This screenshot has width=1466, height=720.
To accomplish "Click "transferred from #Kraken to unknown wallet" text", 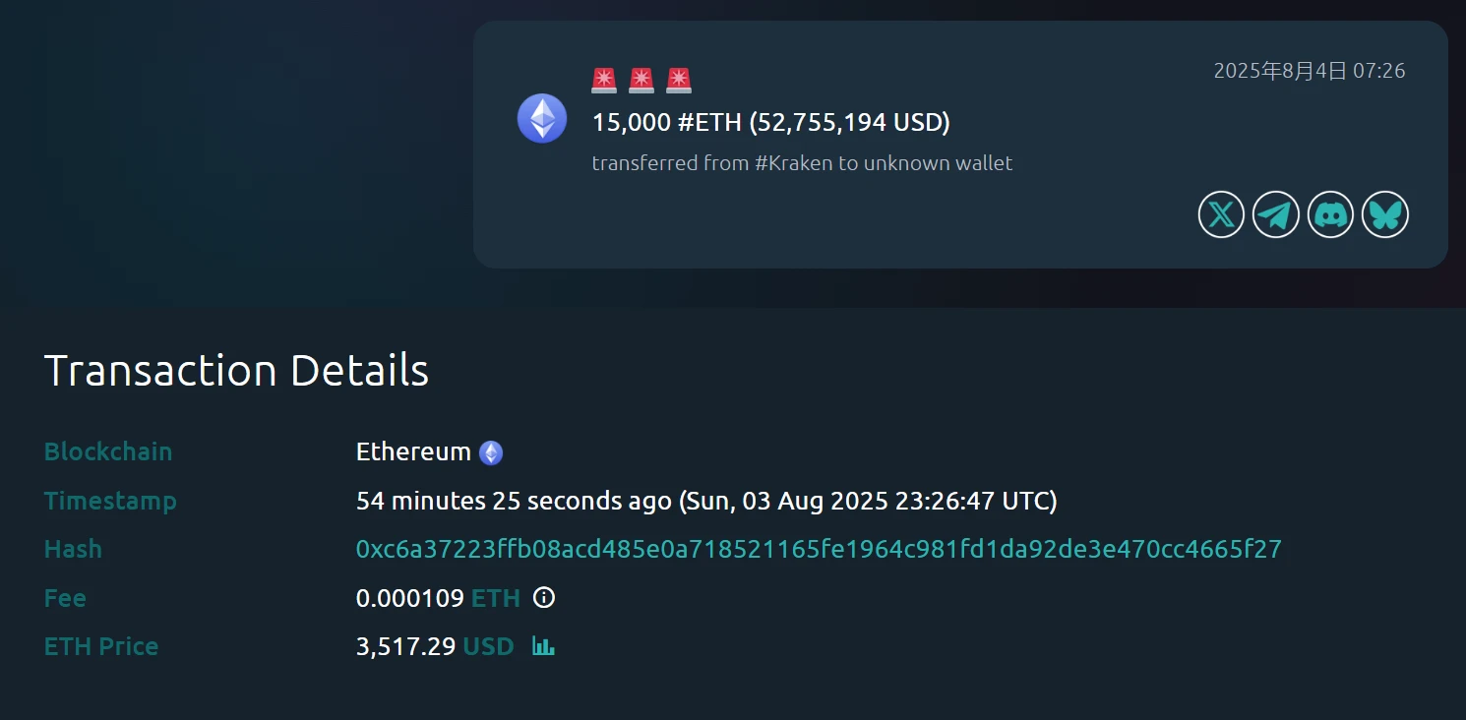I will click(x=802, y=163).
